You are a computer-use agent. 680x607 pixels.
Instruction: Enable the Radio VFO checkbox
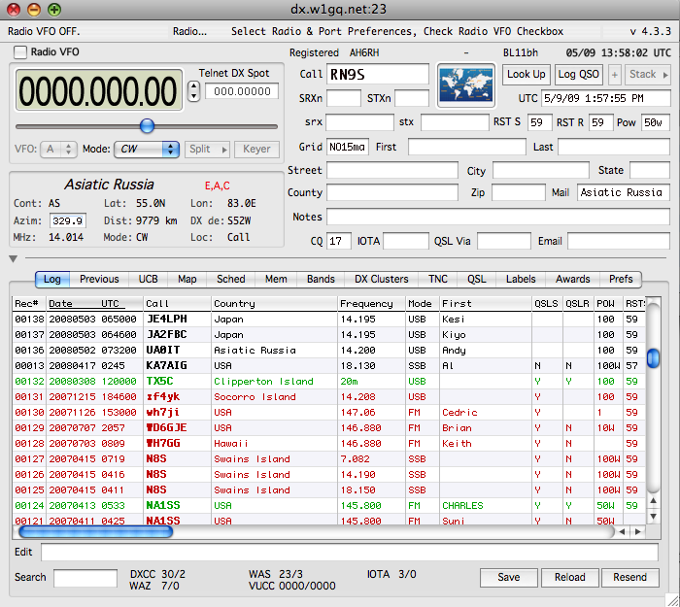(x=20, y=52)
